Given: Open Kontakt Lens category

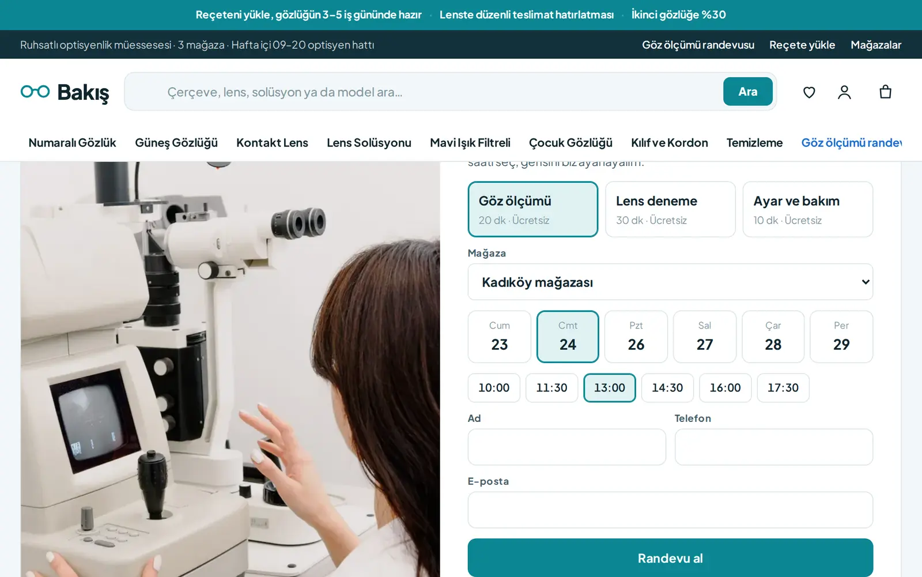Looking at the screenshot, I should 272,143.
